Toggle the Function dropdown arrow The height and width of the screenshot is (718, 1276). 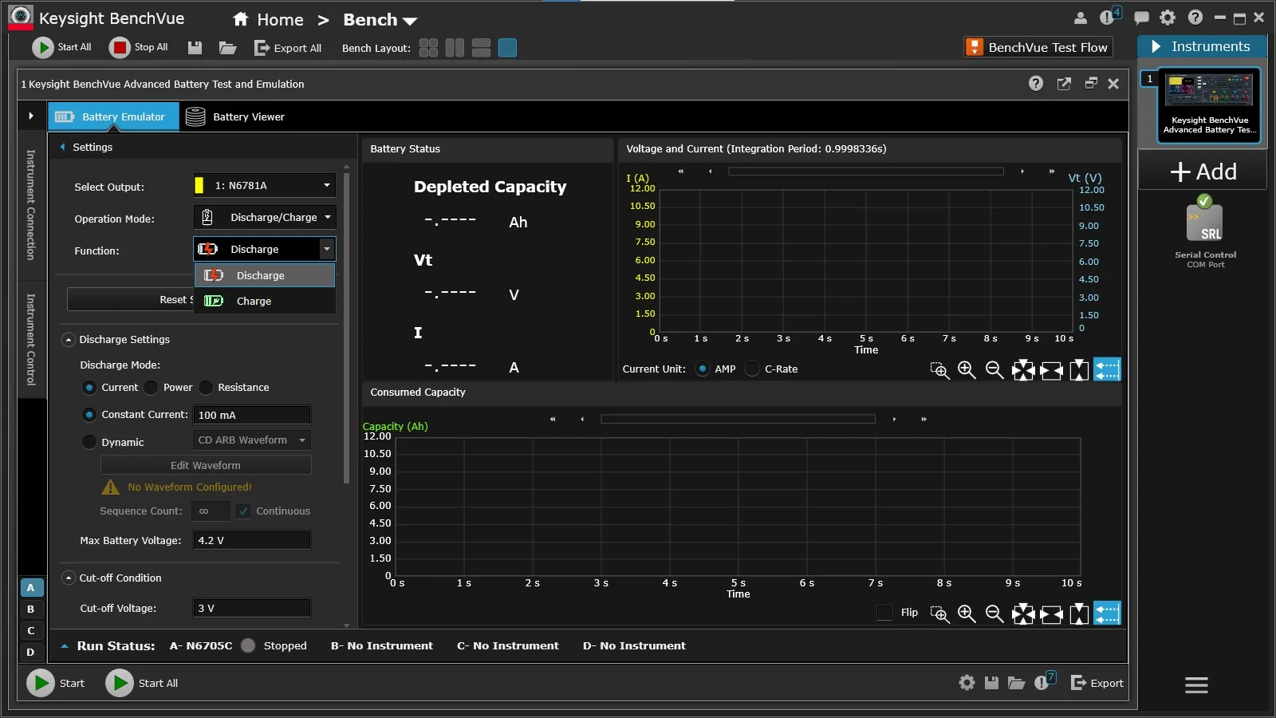point(327,249)
